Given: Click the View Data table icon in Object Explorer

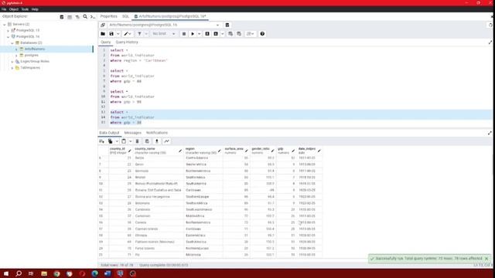Looking at the screenshot, I should [x=70, y=17].
